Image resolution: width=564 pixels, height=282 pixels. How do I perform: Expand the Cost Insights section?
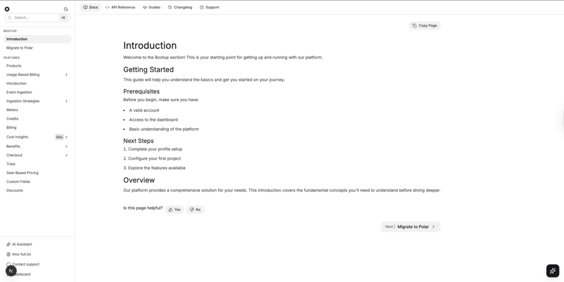tap(66, 137)
